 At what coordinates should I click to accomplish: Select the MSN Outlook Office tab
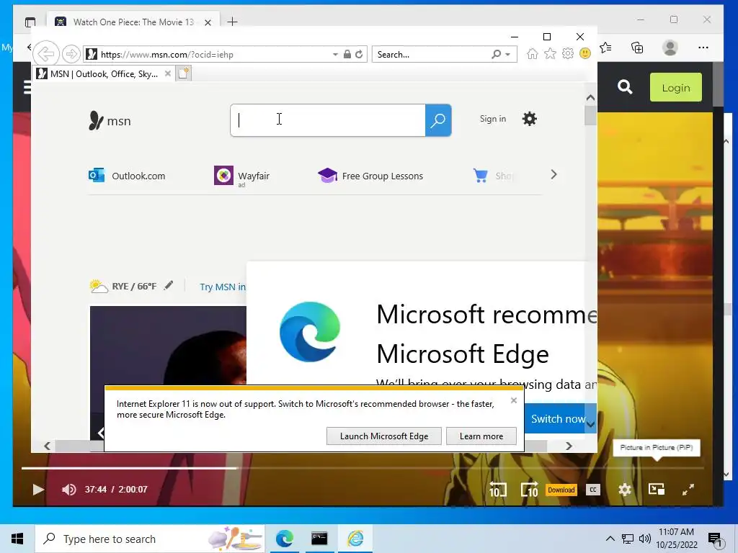[x=102, y=74]
